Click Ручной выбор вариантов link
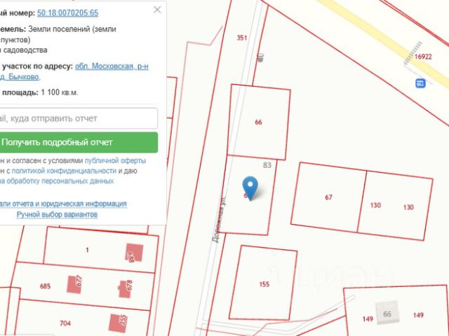This screenshot has height=336, width=449. pyautogui.click(x=57, y=214)
